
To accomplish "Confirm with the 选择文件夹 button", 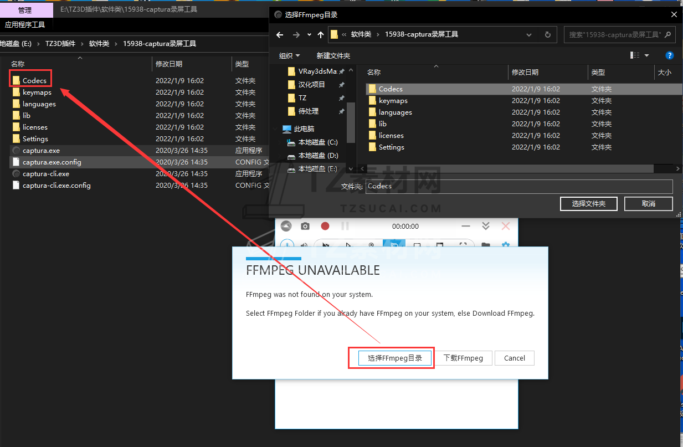I will click(x=588, y=204).
